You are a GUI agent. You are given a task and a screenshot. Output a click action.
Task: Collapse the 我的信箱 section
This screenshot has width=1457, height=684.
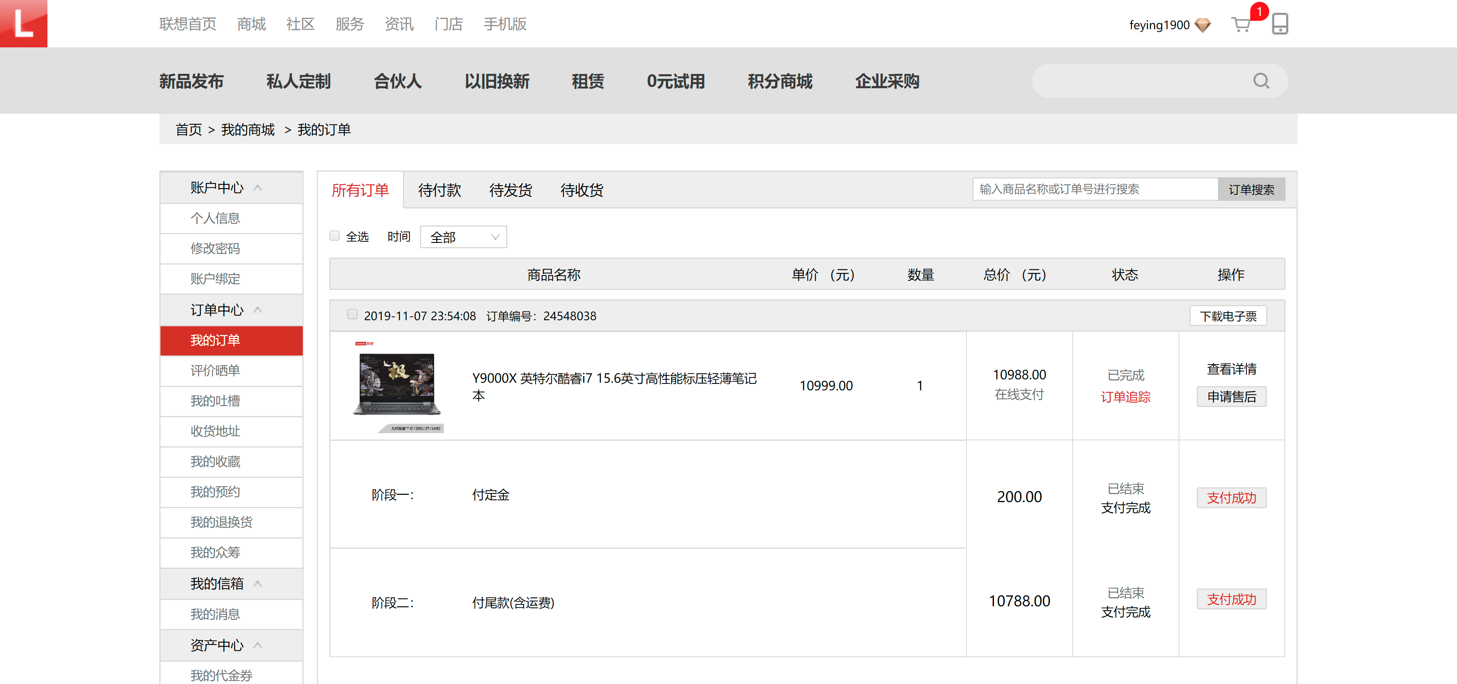tap(257, 584)
